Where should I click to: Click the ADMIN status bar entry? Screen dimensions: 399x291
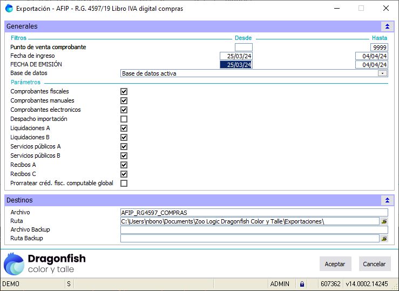click(x=280, y=284)
